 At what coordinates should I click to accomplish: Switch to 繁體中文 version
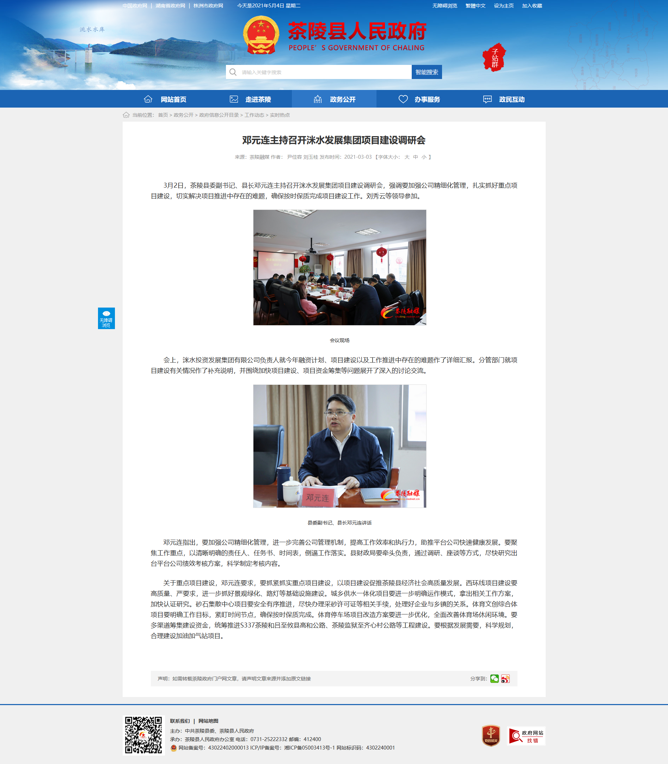click(x=475, y=6)
